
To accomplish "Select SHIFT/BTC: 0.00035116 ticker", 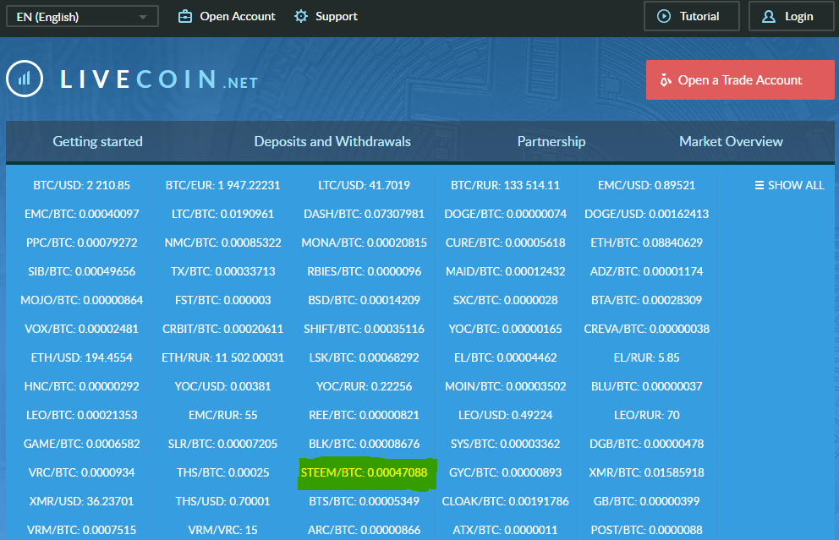I will coord(365,330).
